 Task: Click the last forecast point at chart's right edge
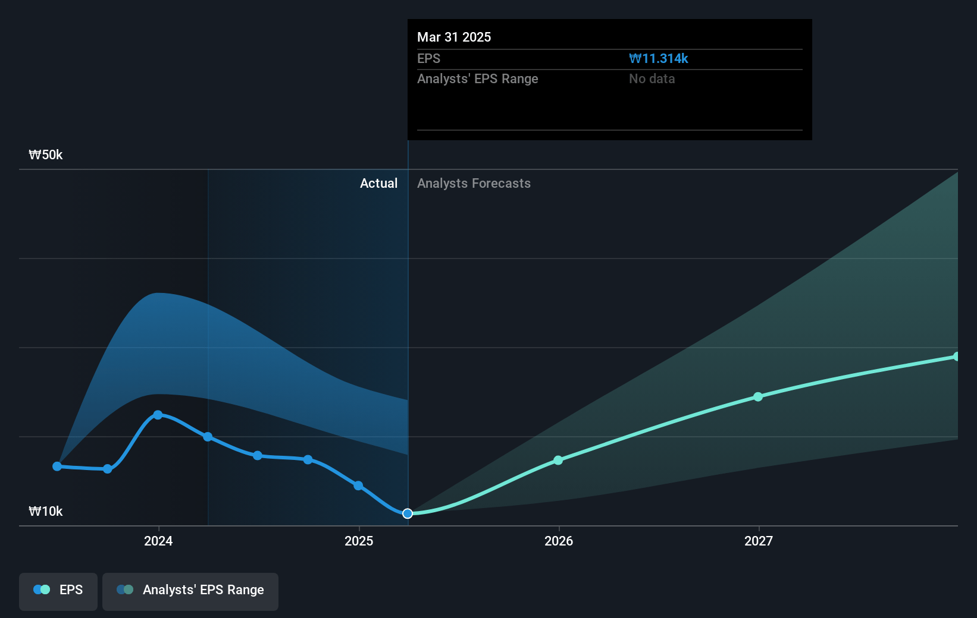956,357
